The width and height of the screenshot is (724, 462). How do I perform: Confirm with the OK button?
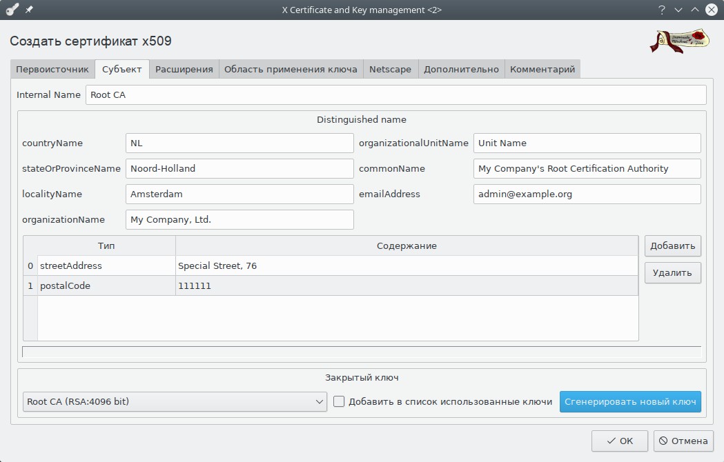pyautogui.click(x=619, y=441)
